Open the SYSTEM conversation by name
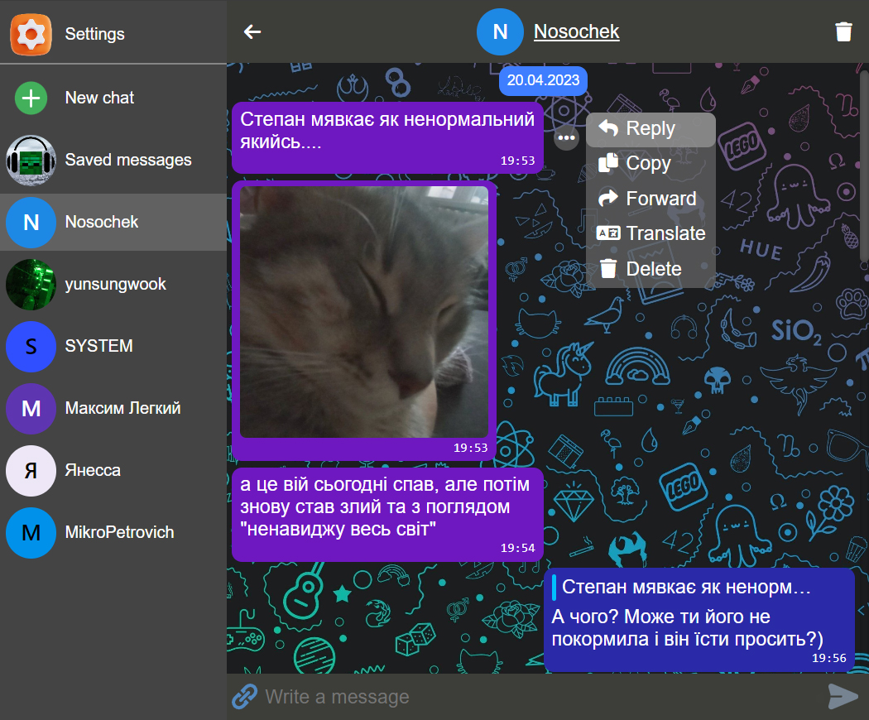This screenshot has width=869, height=720. coord(98,346)
